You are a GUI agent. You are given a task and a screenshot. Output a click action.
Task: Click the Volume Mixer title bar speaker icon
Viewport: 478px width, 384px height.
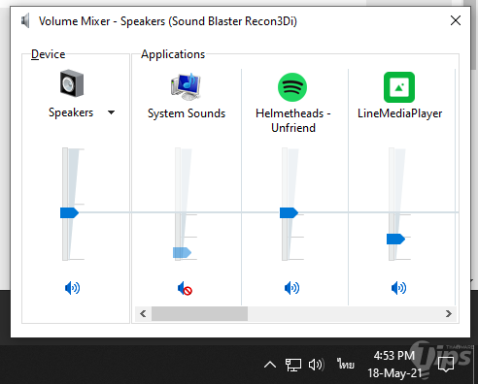pos(25,21)
